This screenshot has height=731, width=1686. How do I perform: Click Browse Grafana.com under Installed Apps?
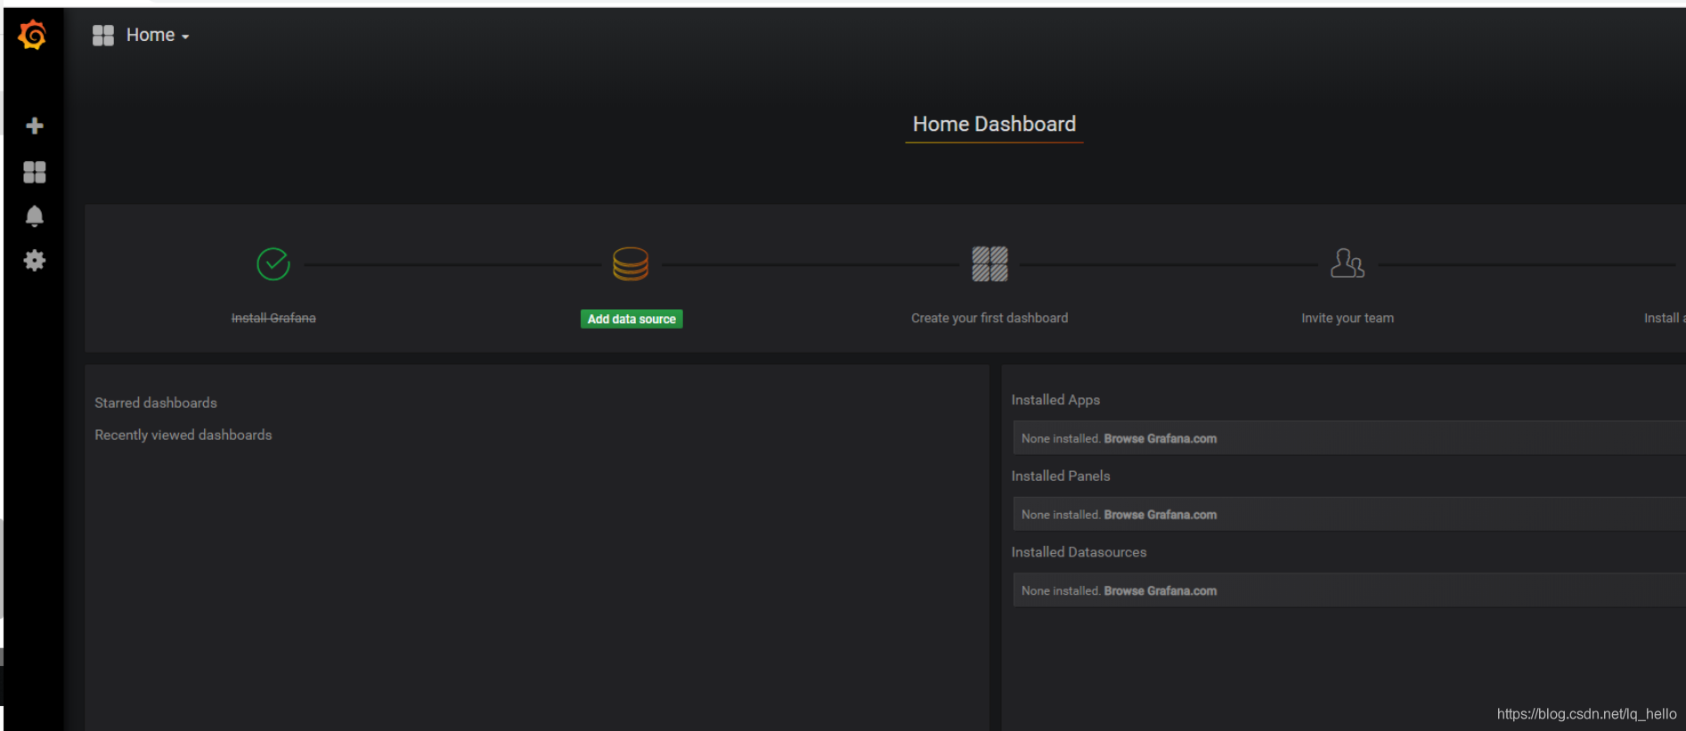click(1161, 439)
